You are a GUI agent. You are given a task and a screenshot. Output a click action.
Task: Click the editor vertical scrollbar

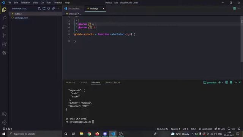pyautogui.click(x=242, y=39)
